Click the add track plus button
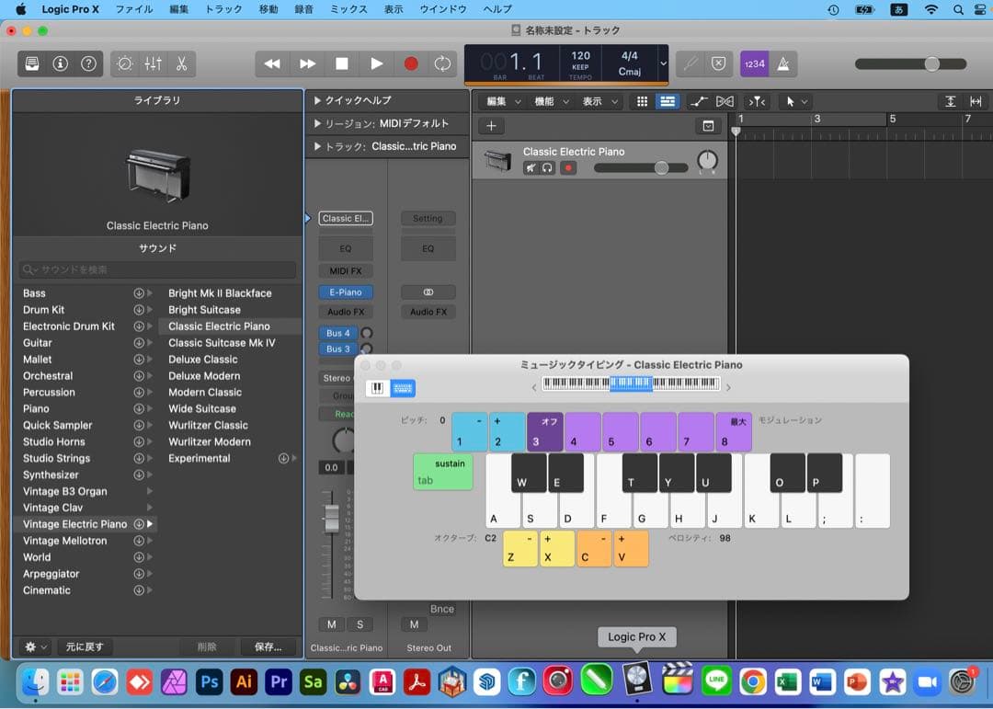The image size is (993, 709). coord(491,126)
